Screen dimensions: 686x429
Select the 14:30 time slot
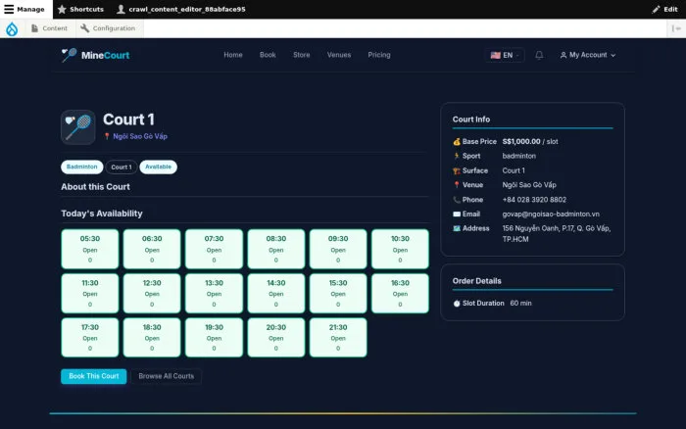click(x=276, y=293)
